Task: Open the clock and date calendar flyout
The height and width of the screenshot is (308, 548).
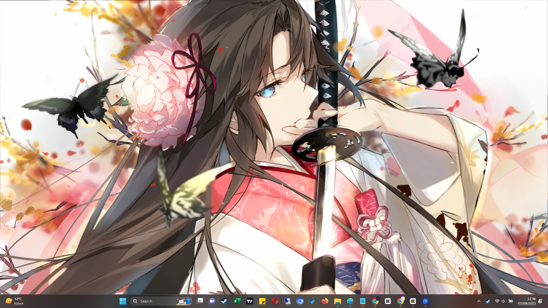Action: [x=527, y=301]
